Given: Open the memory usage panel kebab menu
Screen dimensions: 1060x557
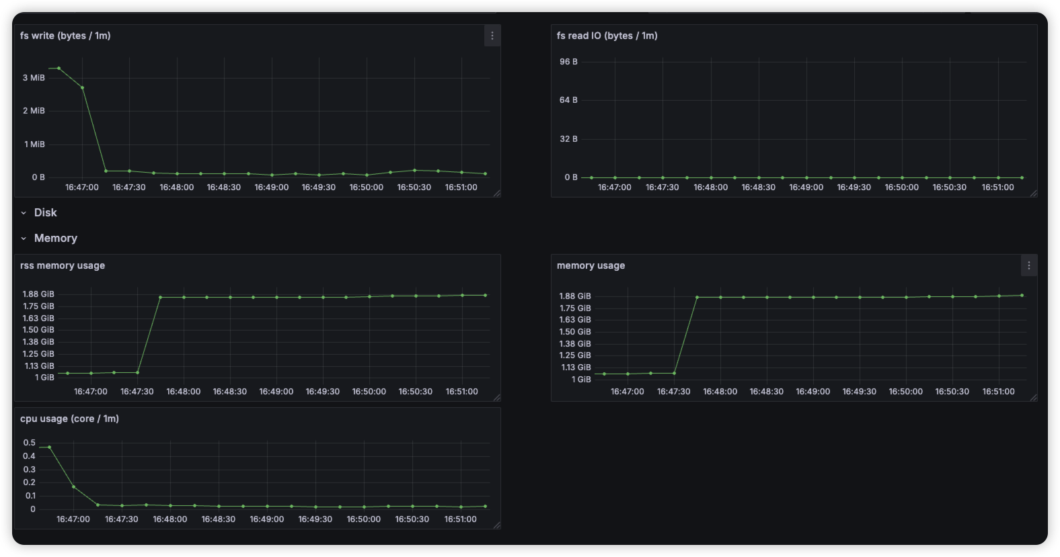Looking at the screenshot, I should (x=1028, y=266).
